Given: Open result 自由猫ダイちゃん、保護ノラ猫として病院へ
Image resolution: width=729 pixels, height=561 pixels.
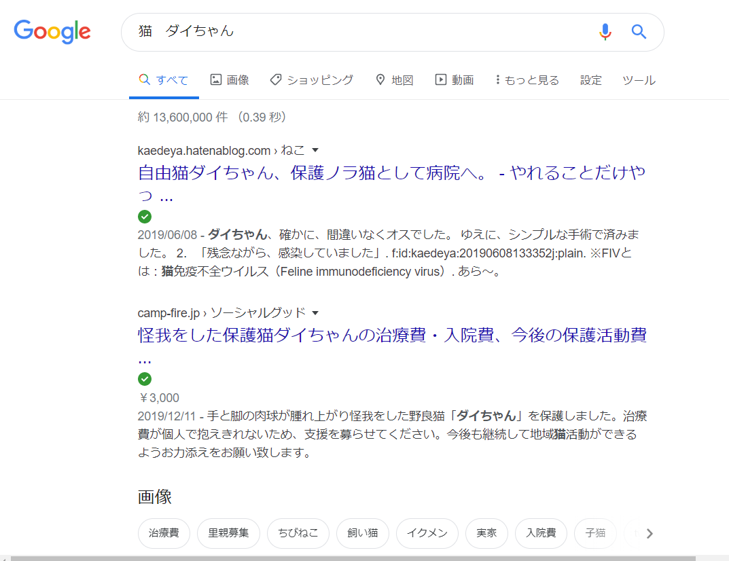Looking at the screenshot, I should tap(391, 184).
